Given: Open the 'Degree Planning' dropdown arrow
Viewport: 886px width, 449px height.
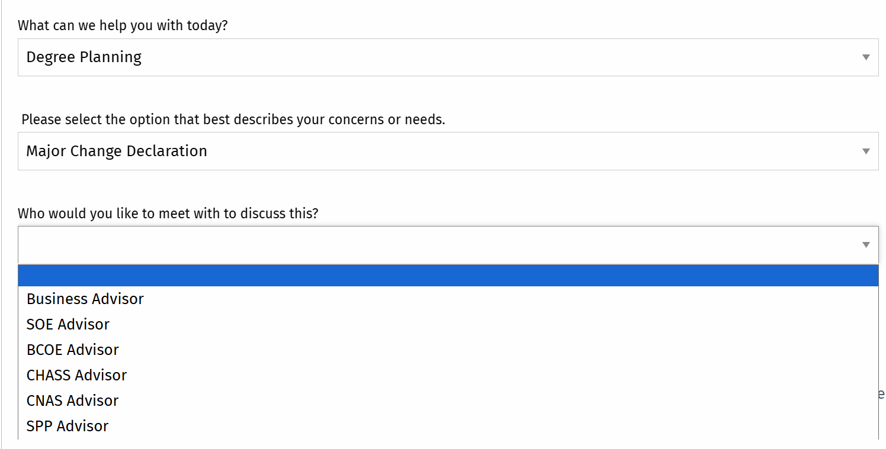Looking at the screenshot, I should 866,57.
